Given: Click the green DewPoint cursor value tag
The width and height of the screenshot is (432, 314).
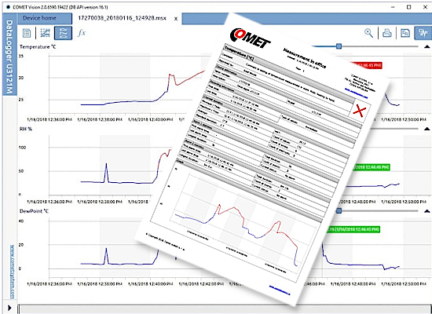Looking at the screenshot, I should click(353, 229).
